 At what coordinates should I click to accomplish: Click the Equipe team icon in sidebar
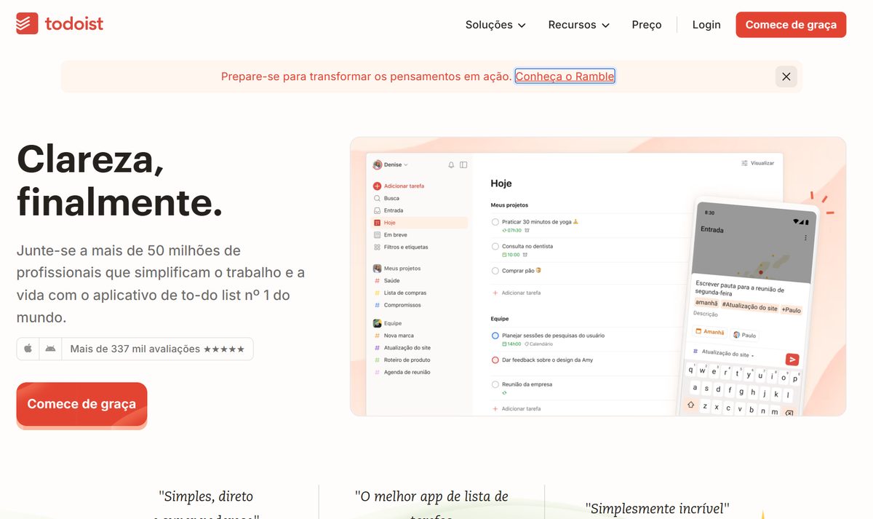(377, 323)
